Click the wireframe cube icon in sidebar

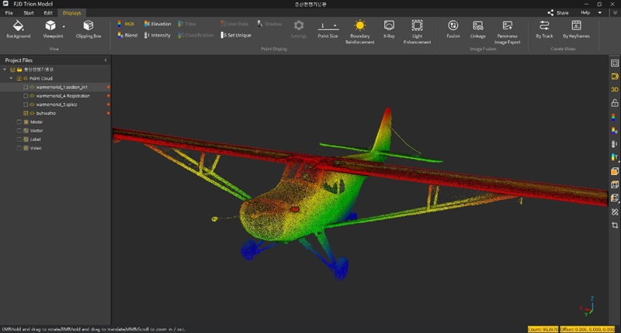[x=615, y=184]
